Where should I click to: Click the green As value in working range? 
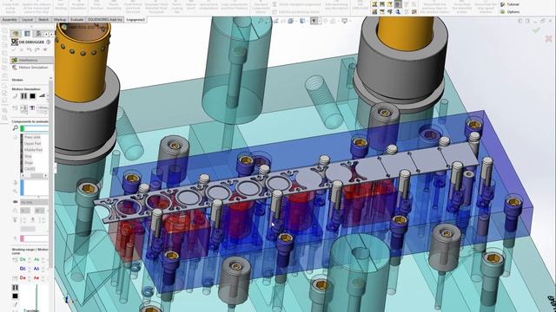click(36, 259)
